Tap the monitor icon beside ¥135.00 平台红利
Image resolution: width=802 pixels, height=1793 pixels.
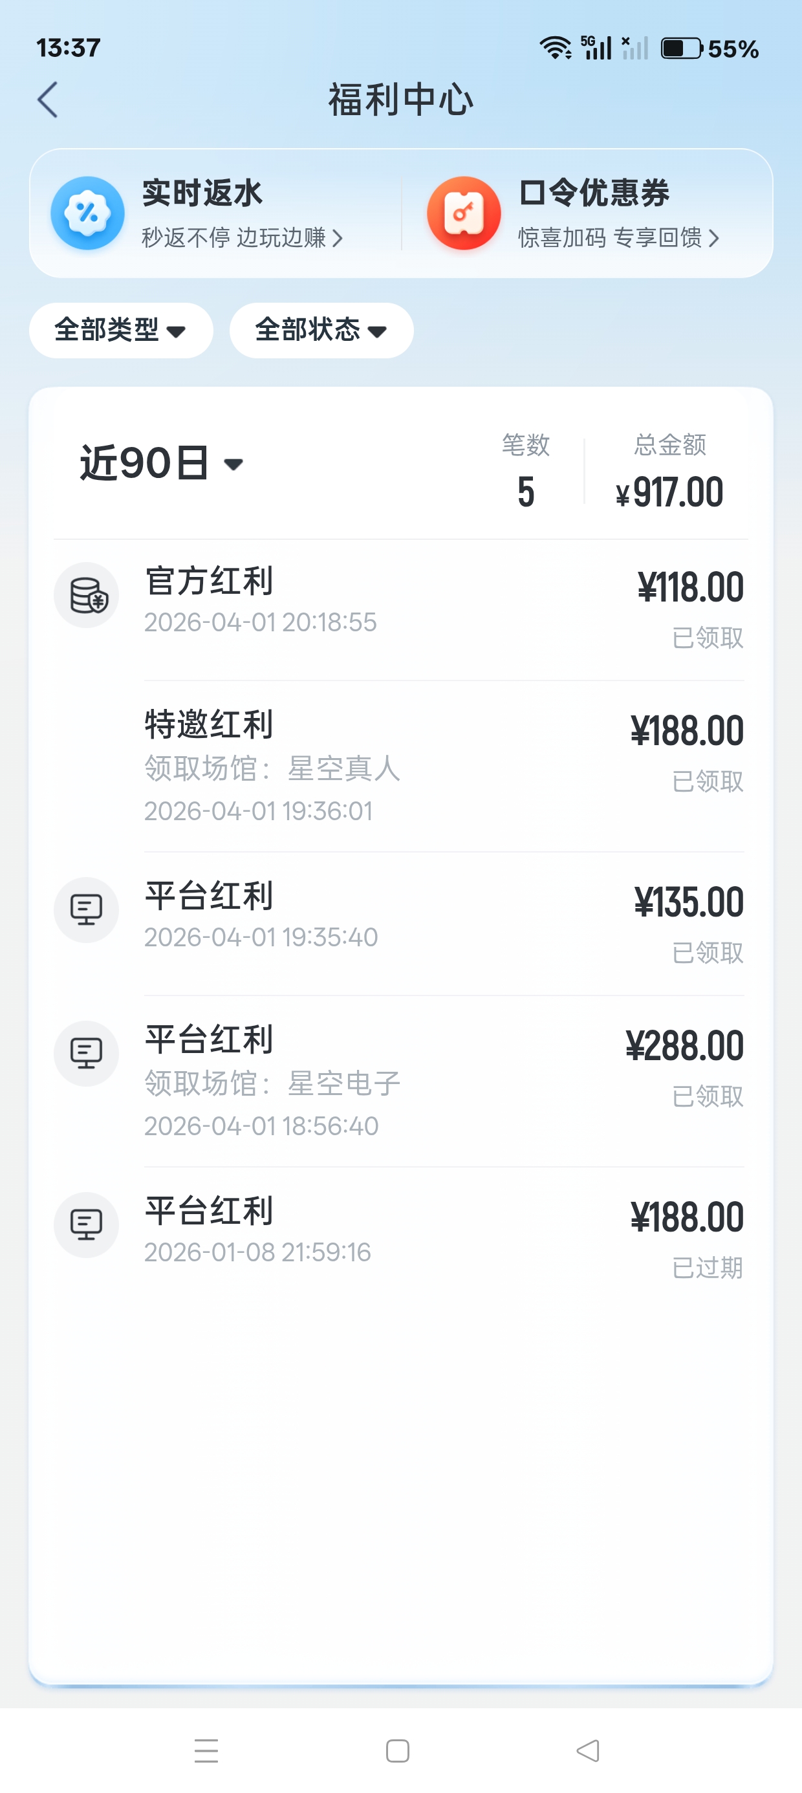click(x=86, y=909)
